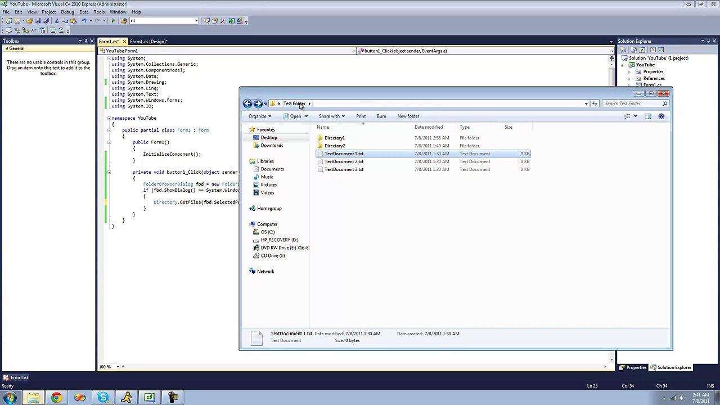Click Print button in Explorer toolbar
Screen dimensions: 720x405
click(361, 116)
